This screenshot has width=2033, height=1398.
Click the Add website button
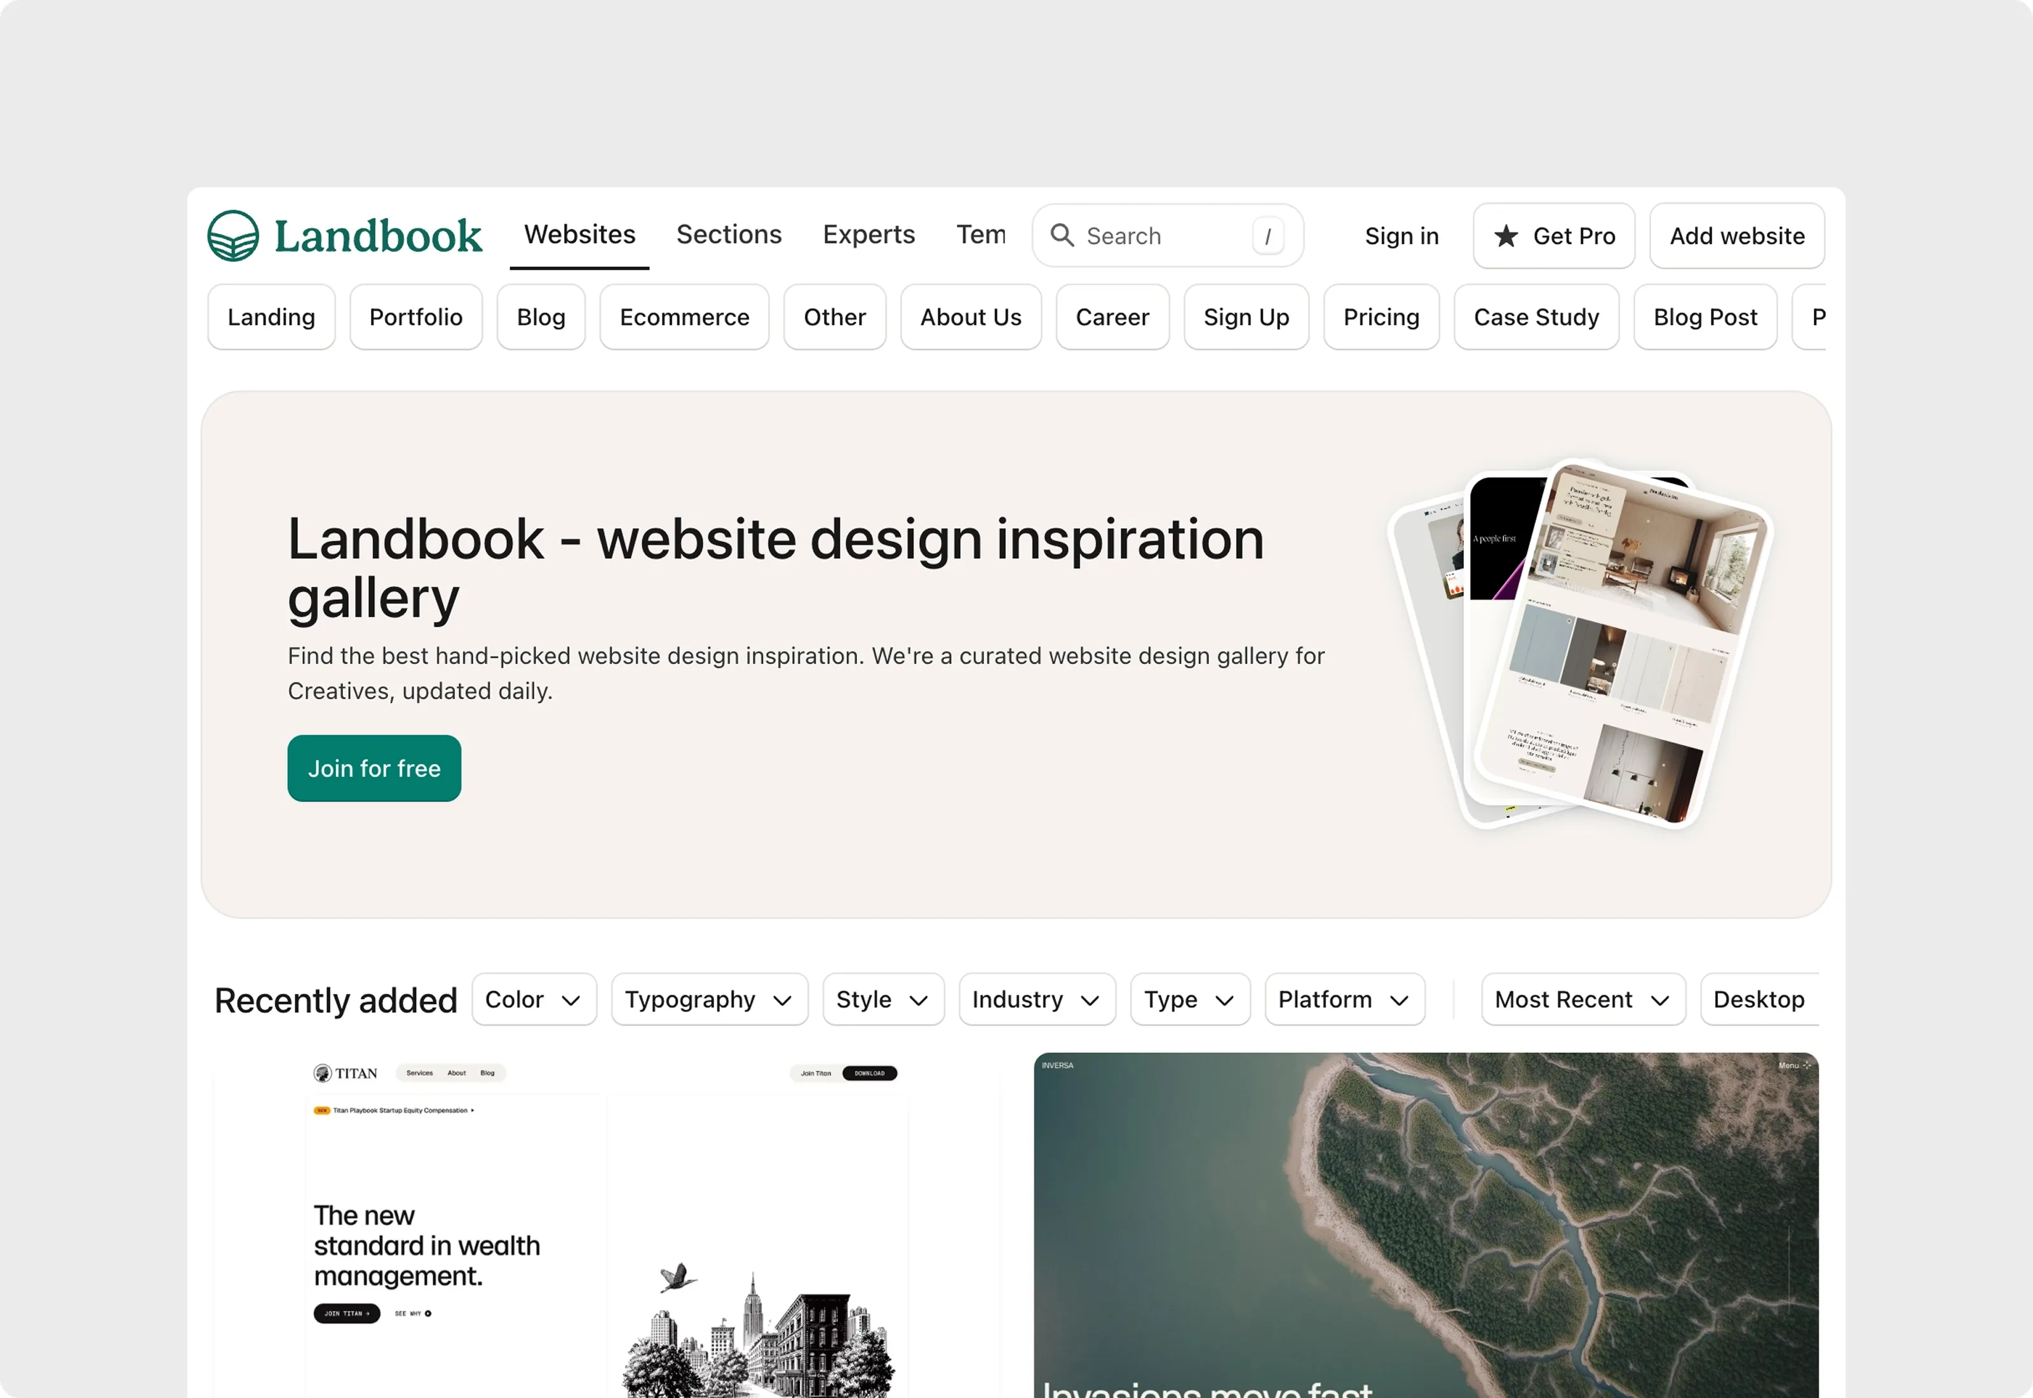[x=1736, y=236]
